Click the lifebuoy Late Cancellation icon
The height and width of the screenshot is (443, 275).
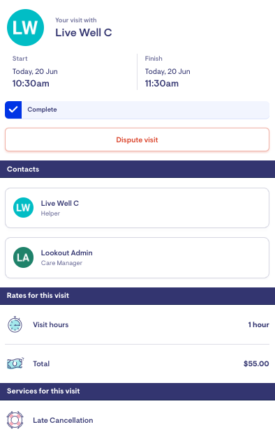tap(15, 420)
